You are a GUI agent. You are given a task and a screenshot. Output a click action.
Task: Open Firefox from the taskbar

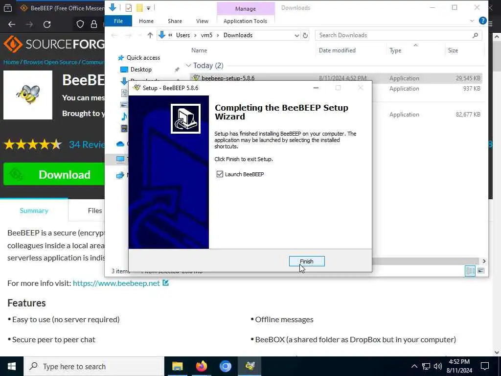(201, 366)
